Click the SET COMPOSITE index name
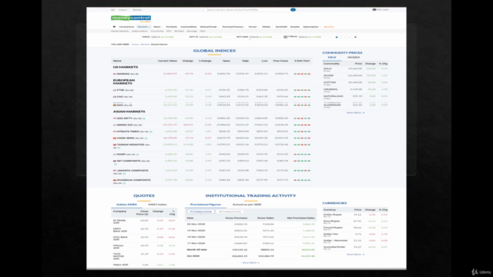The width and height of the screenshot is (493, 277). coord(129,161)
